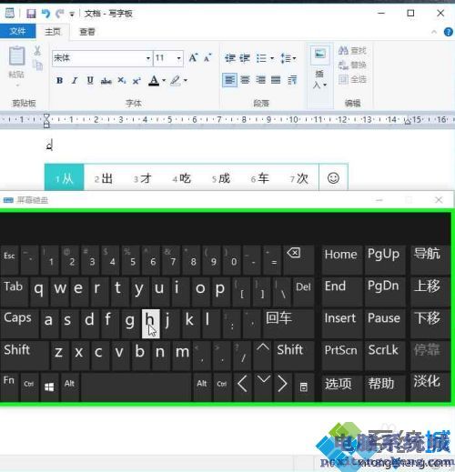Decrease paragraph indent
Image resolution: width=455 pixels, height=472 pixels.
[229, 57]
